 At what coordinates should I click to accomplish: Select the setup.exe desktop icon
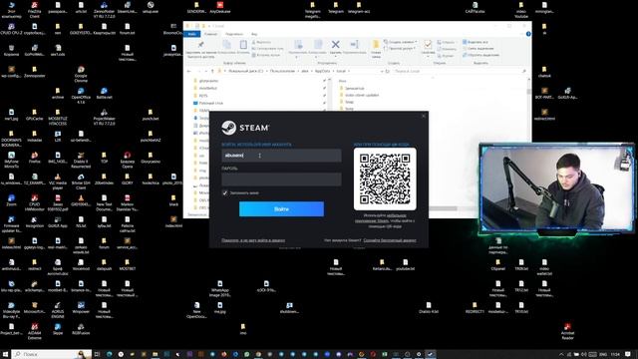click(151, 7)
